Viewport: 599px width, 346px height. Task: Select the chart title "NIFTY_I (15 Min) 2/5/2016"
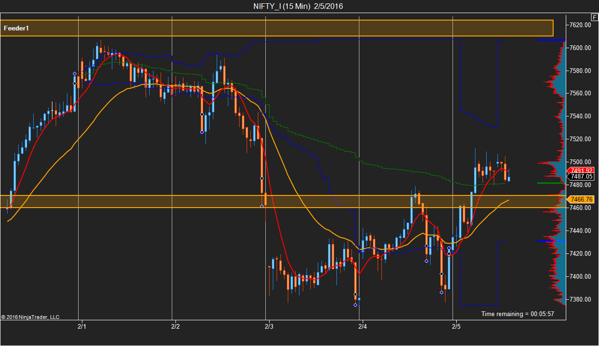(299, 6)
